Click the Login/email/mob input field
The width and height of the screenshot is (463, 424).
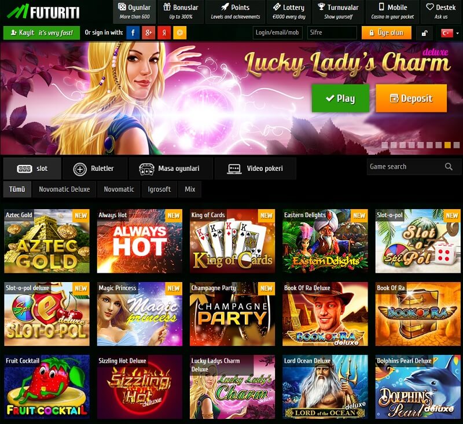(277, 33)
